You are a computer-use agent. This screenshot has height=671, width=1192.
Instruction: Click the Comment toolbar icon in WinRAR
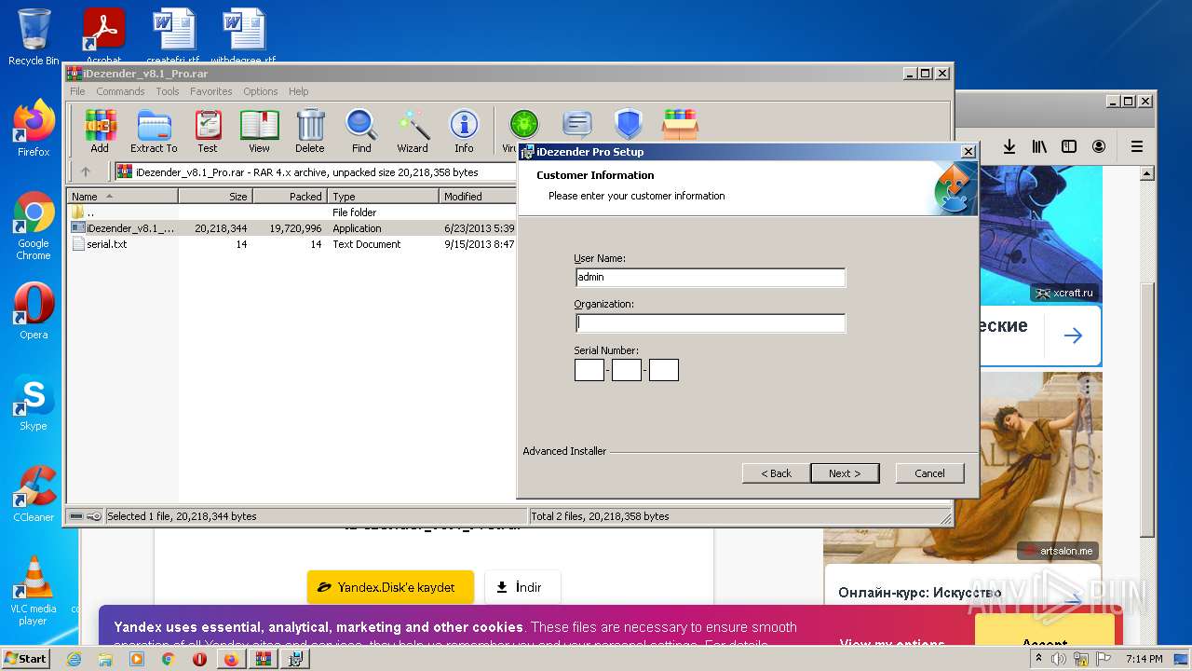[577, 125]
